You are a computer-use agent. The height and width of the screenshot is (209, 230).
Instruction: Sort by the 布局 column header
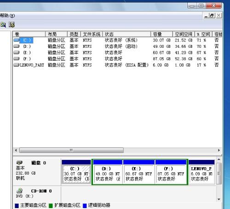pyautogui.click(x=57, y=34)
